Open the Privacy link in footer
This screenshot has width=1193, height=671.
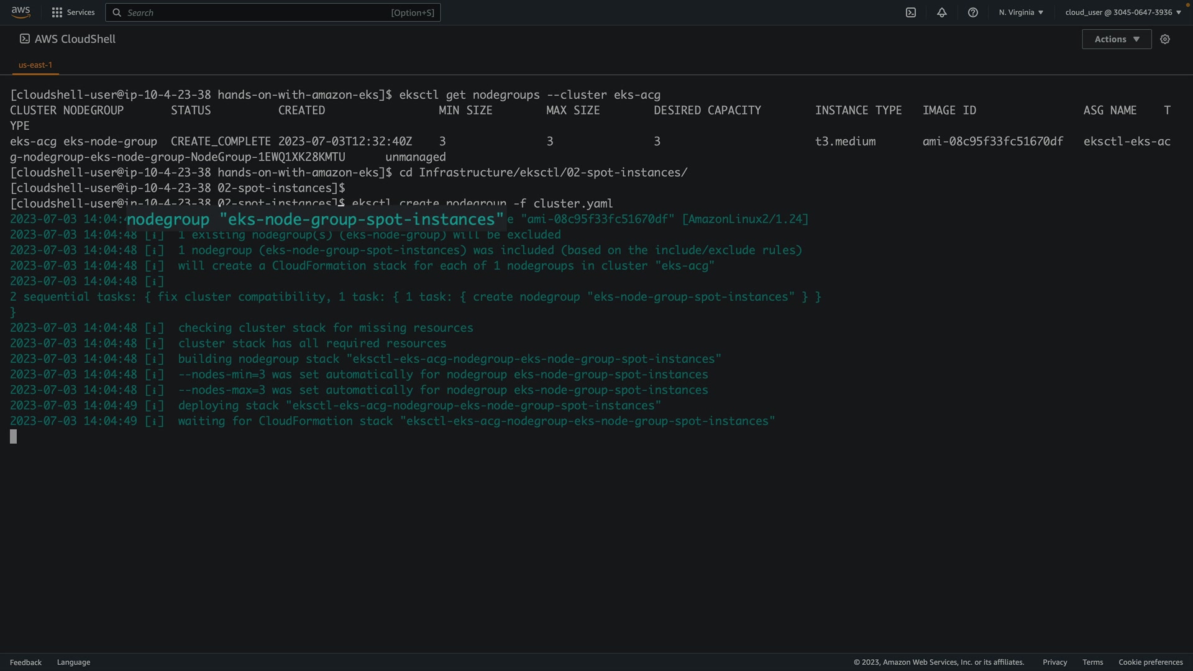[x=1054, y=662]
